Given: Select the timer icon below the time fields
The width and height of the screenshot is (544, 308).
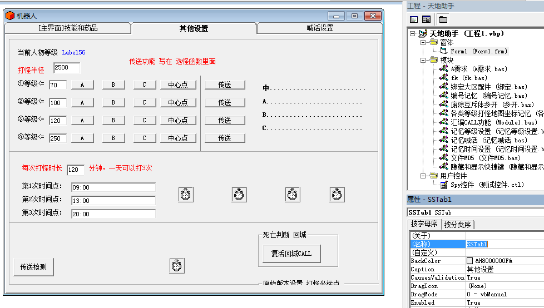Looking at the screenshot, I should 176,266.
